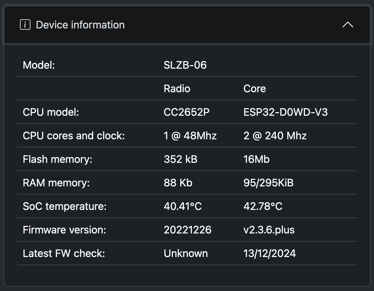This screenshot has width=374, height=291.
Task: Select the CC2652P radio CPU value
Action: coord(187,112)
